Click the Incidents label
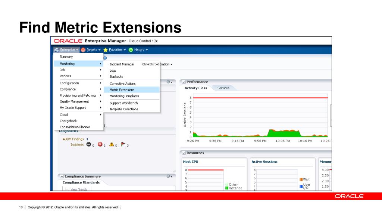The height and width of the screenshot is (214, 382). click(77, 145)
